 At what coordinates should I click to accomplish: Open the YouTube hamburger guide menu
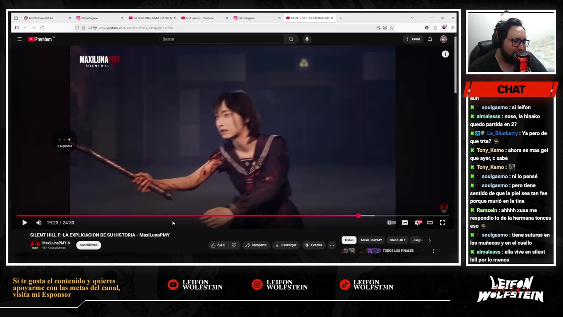tap(19, 39)
